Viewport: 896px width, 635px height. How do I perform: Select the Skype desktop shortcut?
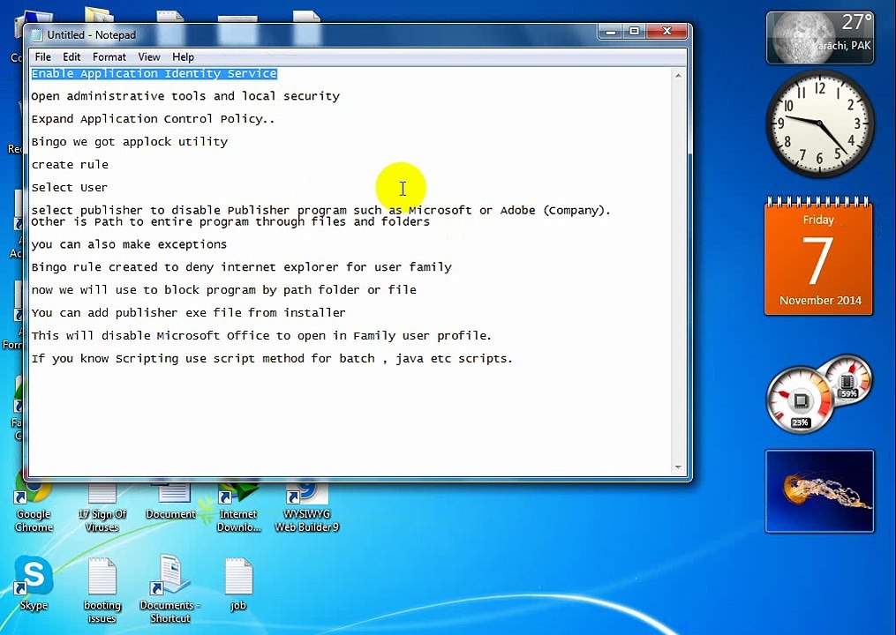(x=34, y=582)
